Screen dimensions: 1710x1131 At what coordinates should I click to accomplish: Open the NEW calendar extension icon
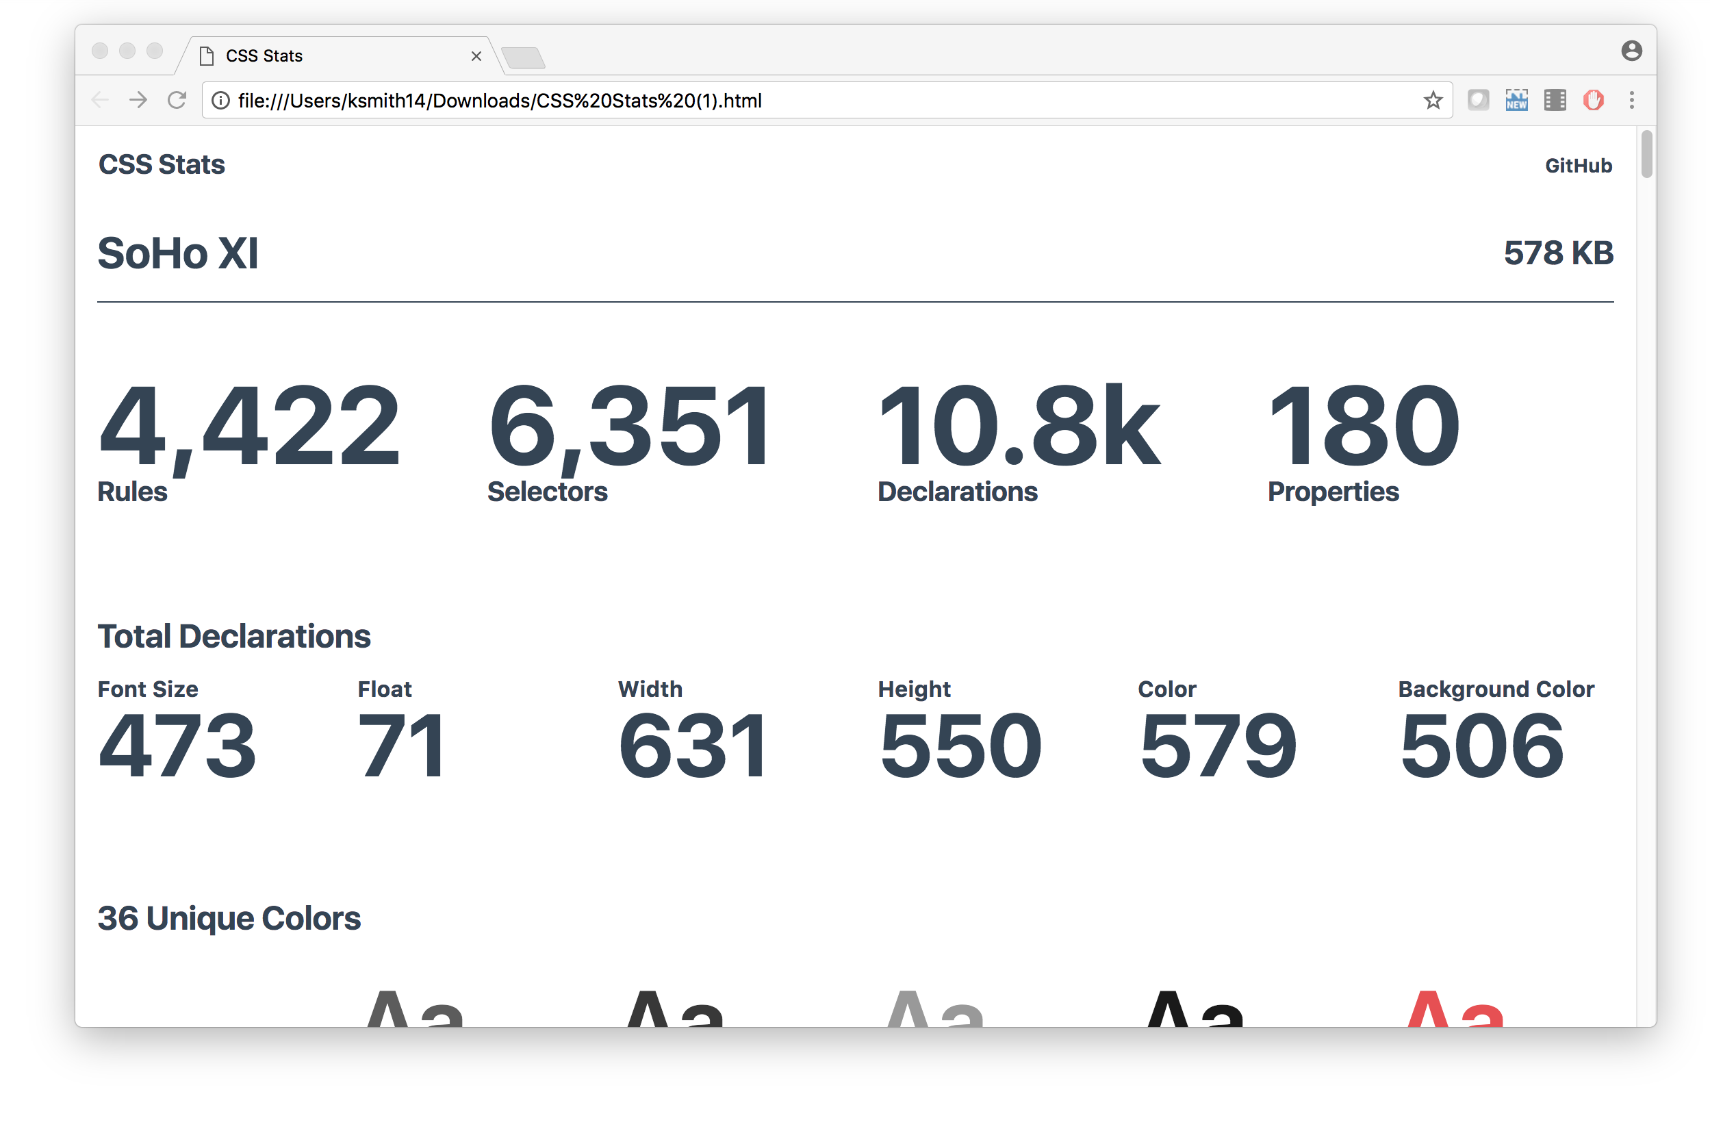click(1516, 100)
